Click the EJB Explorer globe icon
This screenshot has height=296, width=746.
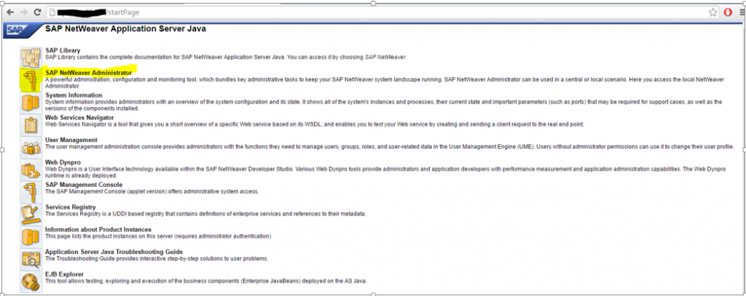[x=31, y=281]
